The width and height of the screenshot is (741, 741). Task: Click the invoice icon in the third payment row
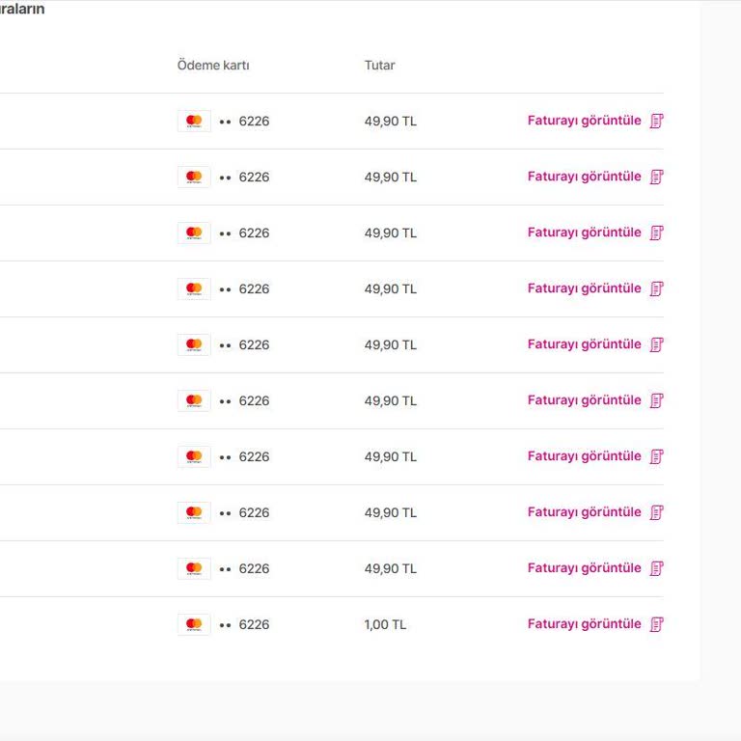(x=657, y=233)
